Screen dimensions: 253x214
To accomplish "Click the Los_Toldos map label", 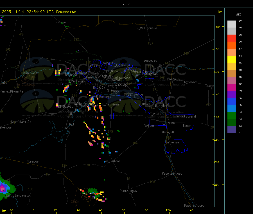I will pyautogui.click(x=112, y=161).
